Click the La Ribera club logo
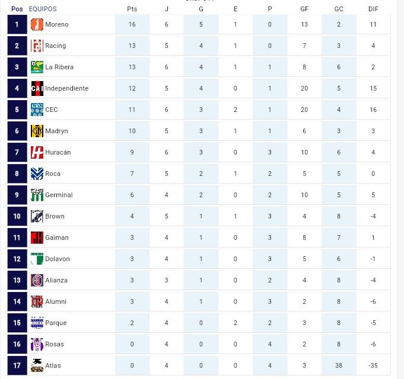The width and height of the screenshot is (404, 379). pos(37,67)
